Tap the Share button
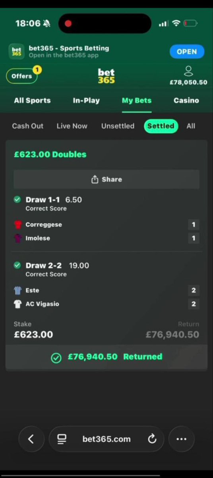 (106, 179)
